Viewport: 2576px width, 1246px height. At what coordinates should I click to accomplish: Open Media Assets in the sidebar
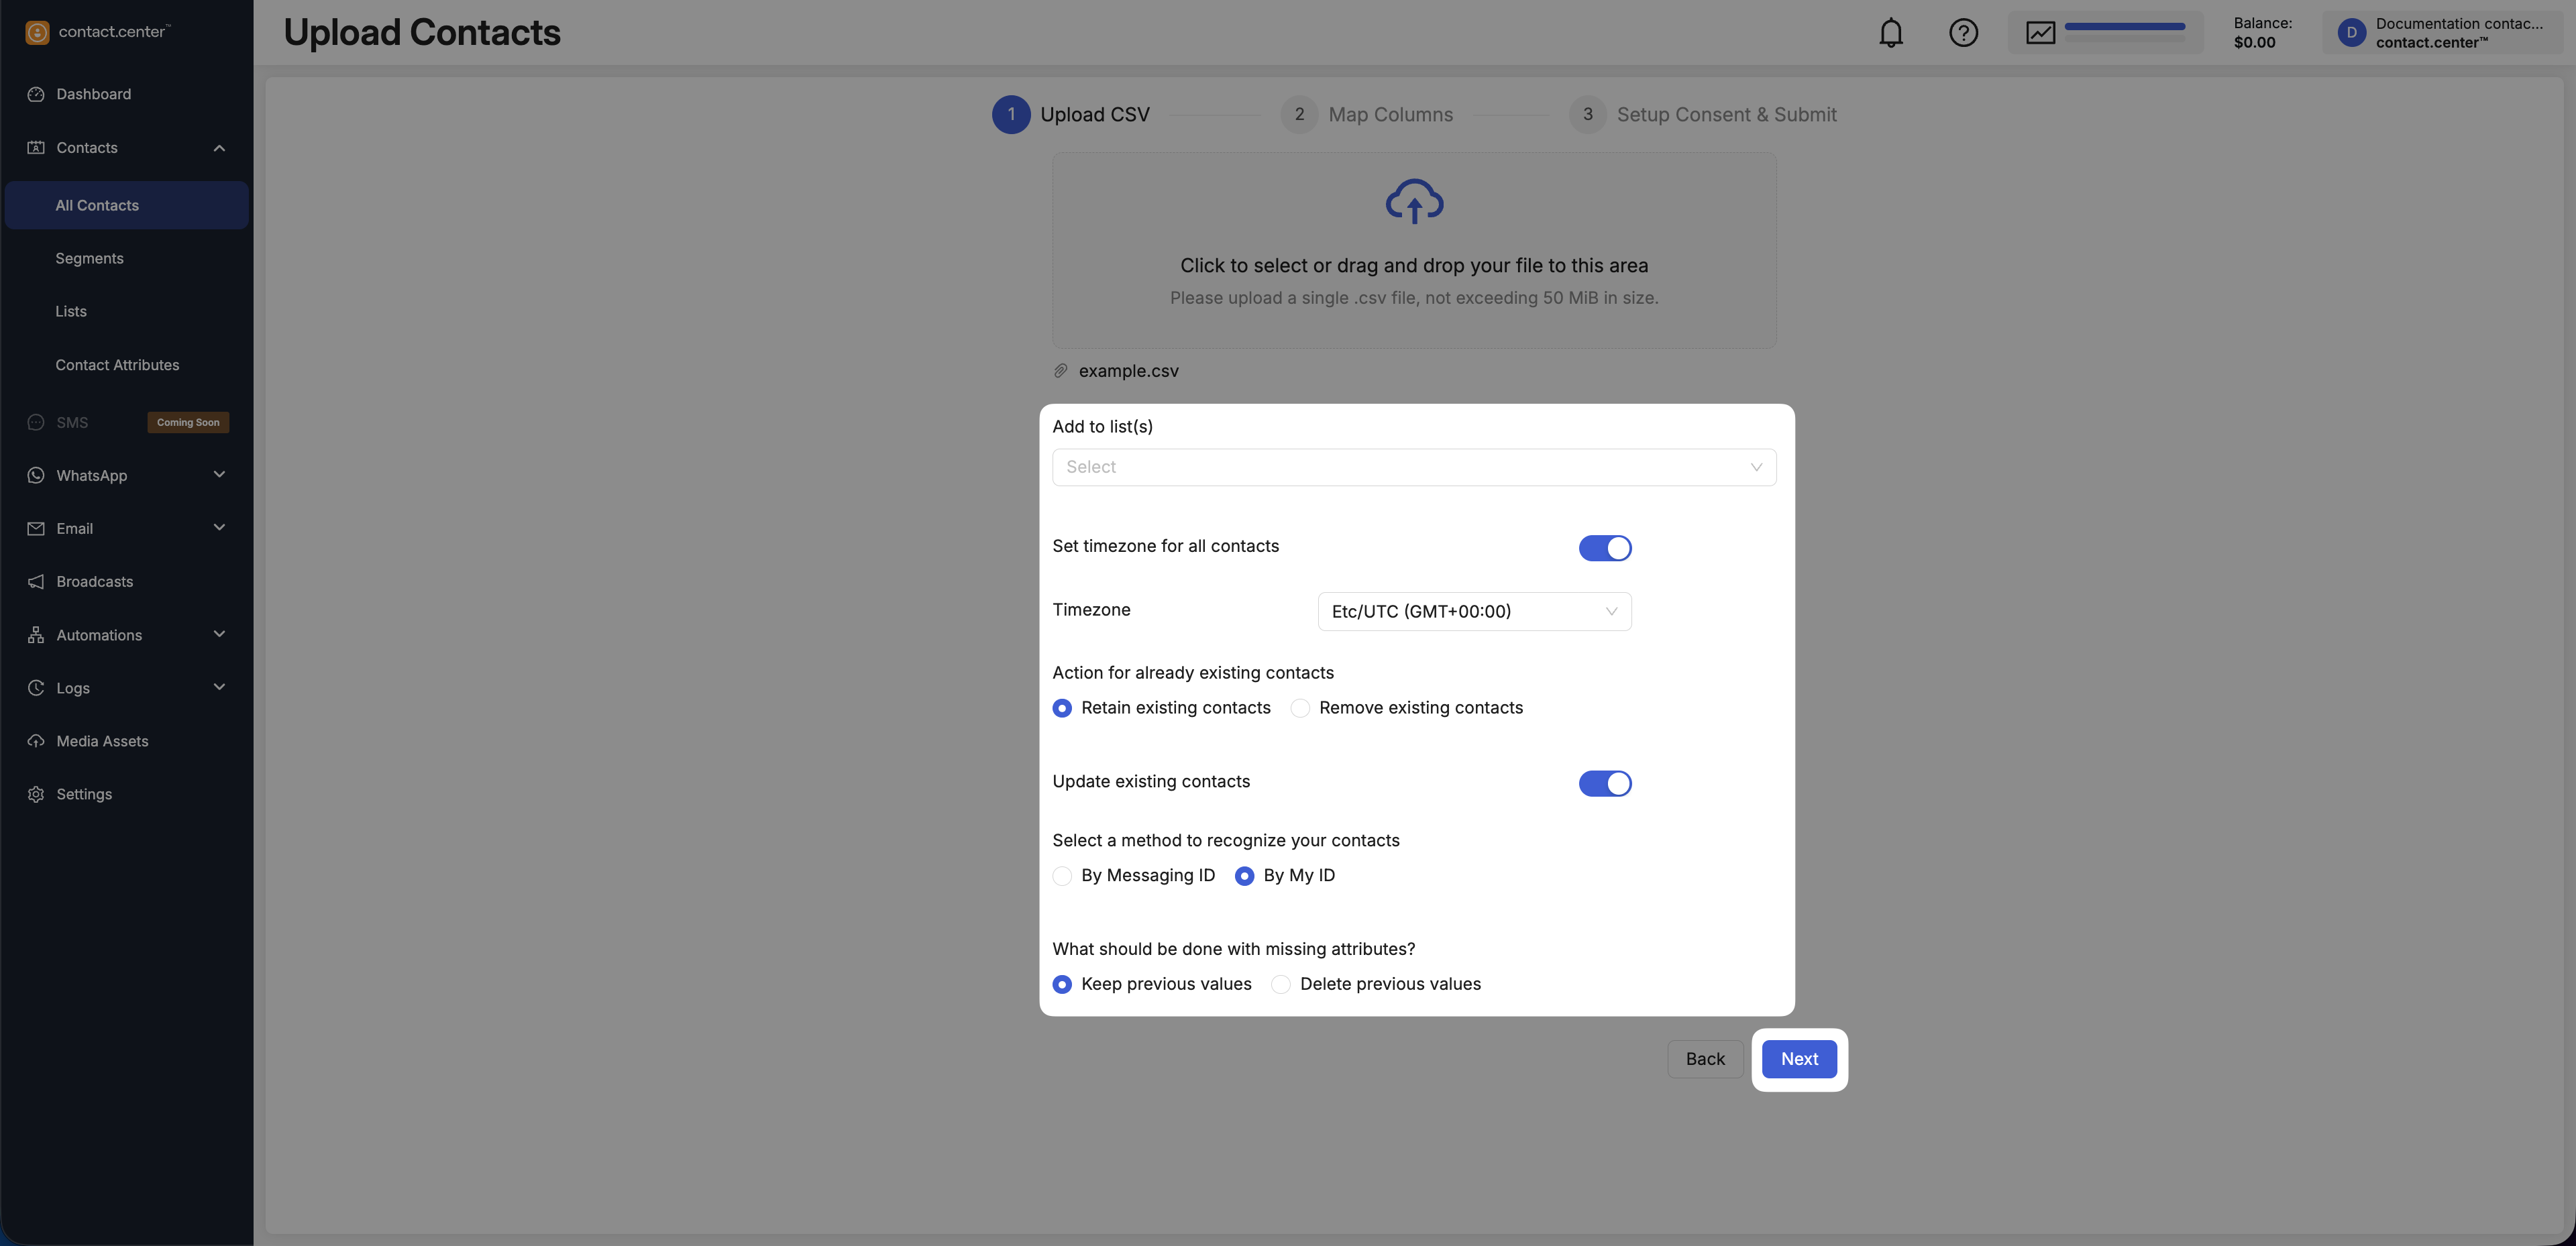102,741
